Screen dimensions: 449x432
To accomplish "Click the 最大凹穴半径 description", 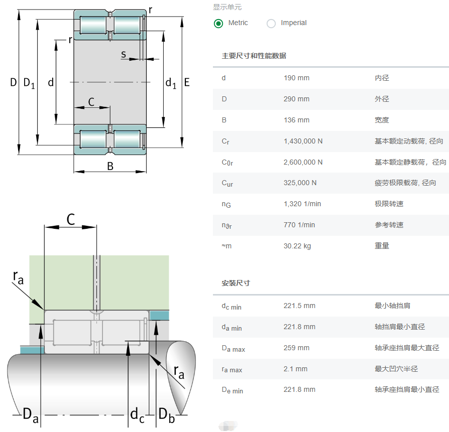I will pos(396,369).
